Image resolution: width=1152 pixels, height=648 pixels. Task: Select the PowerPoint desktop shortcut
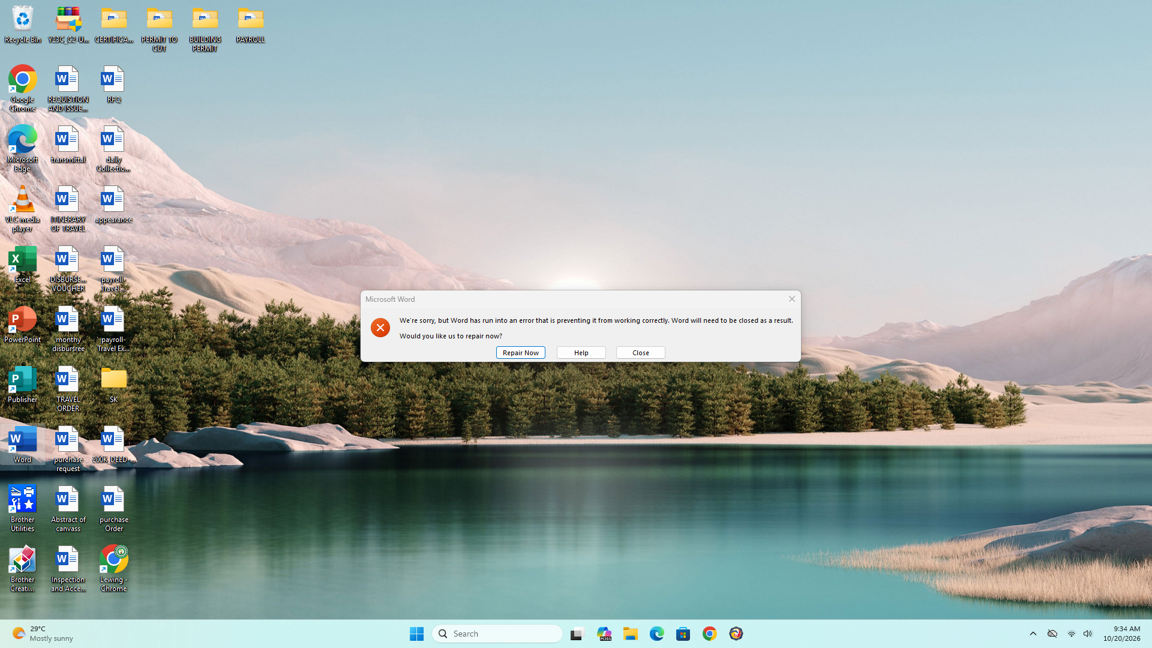click(x=23, y=325)
